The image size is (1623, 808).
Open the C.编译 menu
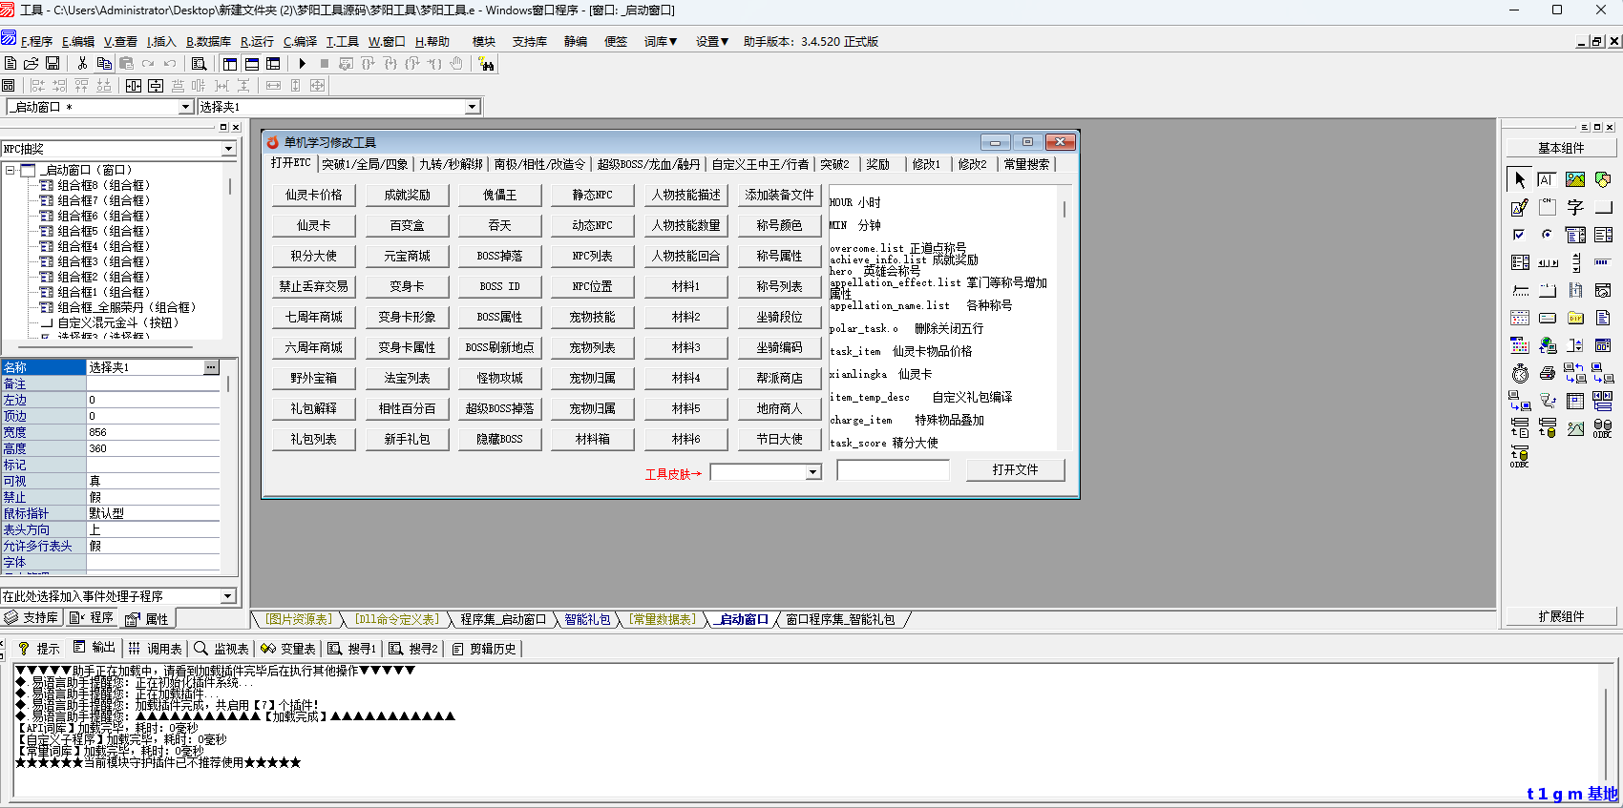coord(300,41)
